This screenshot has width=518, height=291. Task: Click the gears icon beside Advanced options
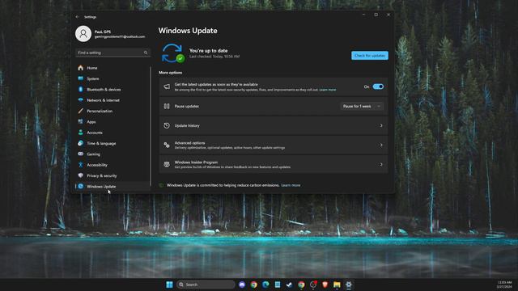(167, 145)
